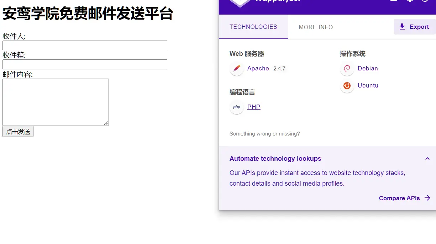Click the PHP logo icon

point(237,107)
